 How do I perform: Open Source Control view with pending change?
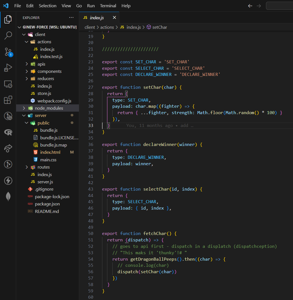[x=8, y=52]
